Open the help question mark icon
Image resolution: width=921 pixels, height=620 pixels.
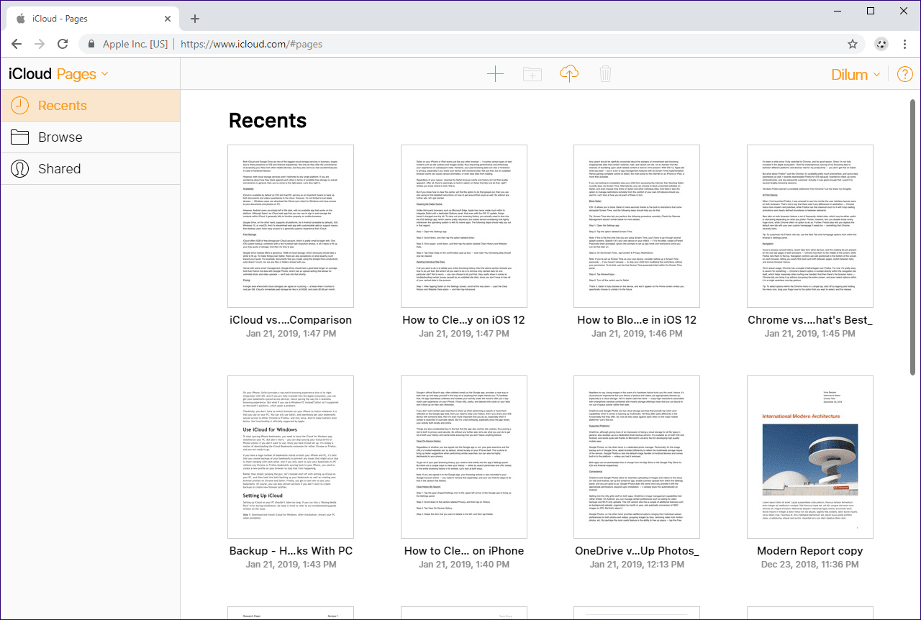(x=904, y=74)
